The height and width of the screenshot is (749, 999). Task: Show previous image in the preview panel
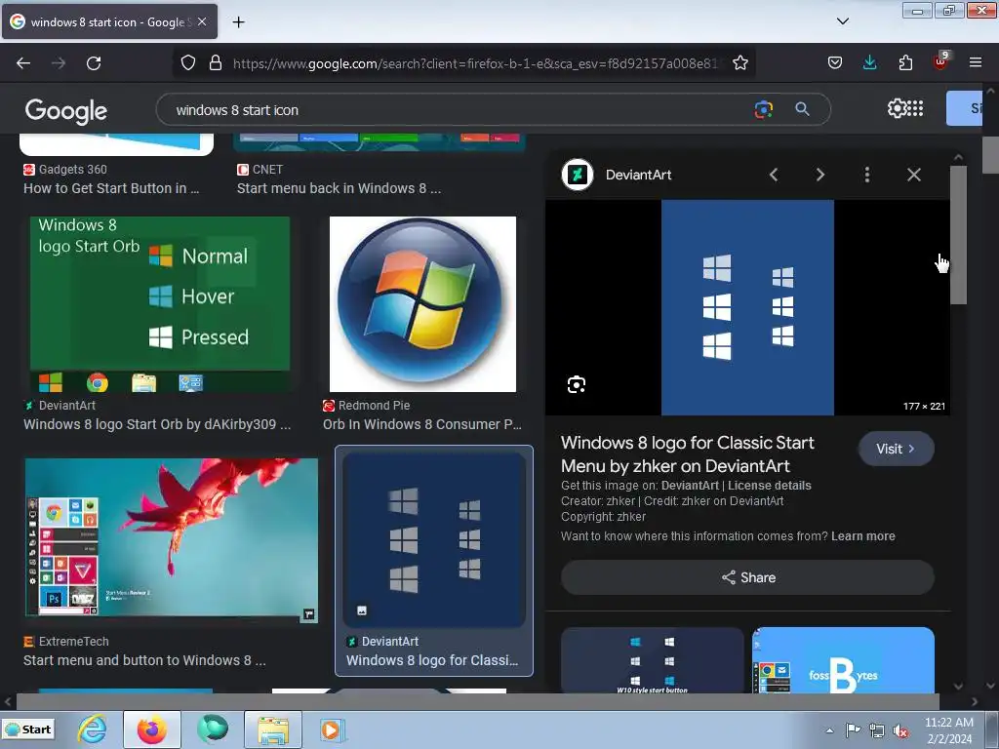(774, 175)
